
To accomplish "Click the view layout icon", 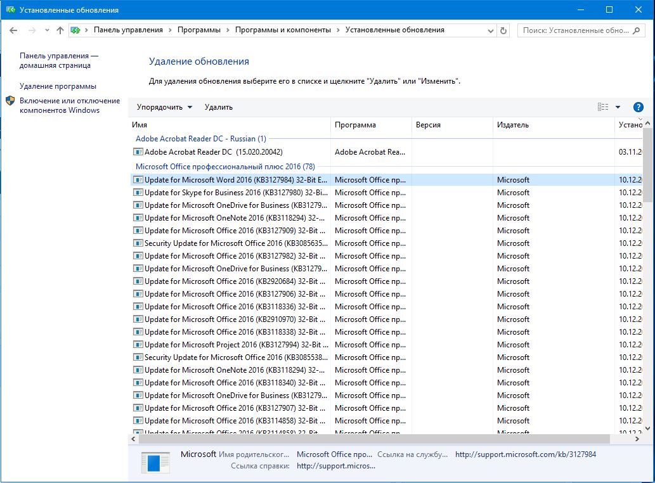I will pos(603,107).
